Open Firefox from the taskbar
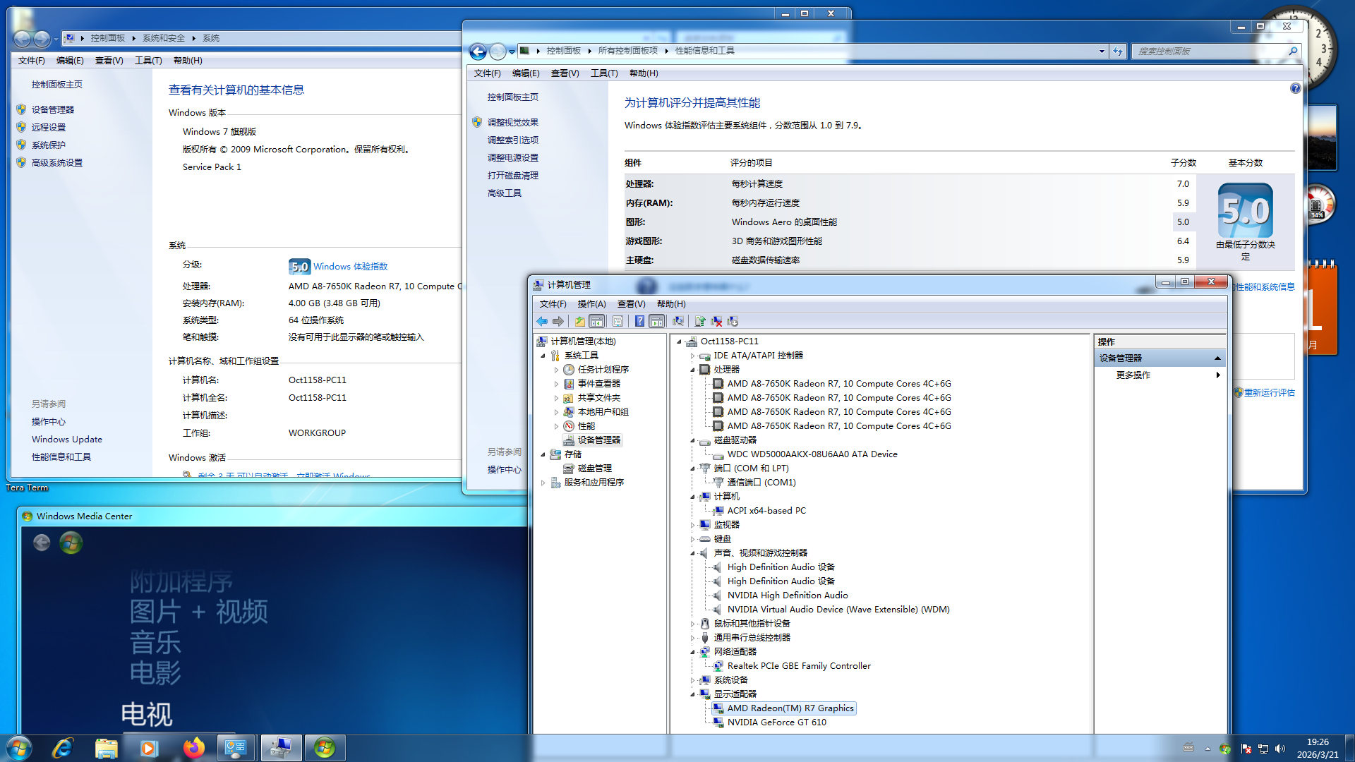 coord(193,748)
